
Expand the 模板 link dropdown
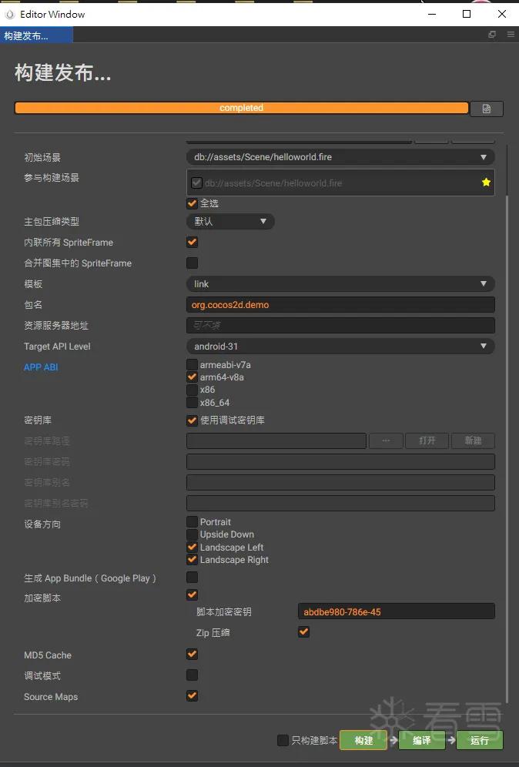click(x=340, y=283)
